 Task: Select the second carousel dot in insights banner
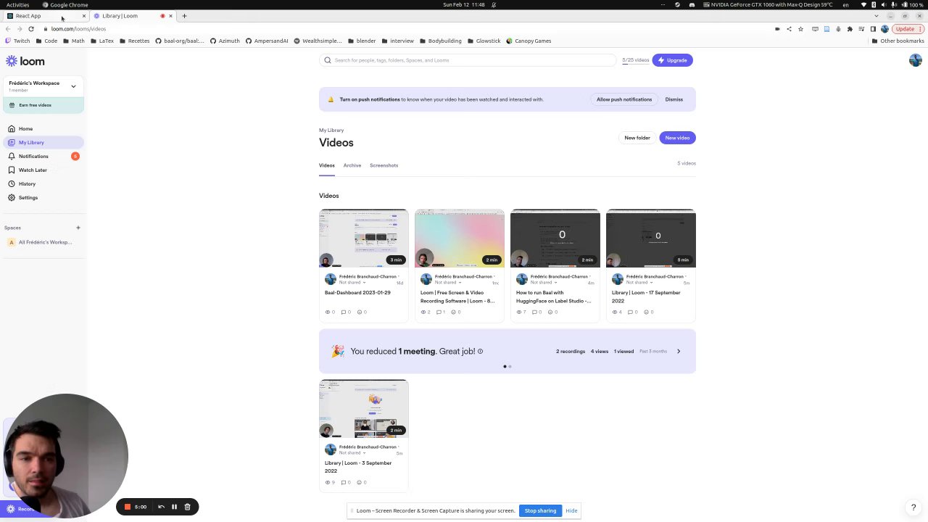pos(510,367)
